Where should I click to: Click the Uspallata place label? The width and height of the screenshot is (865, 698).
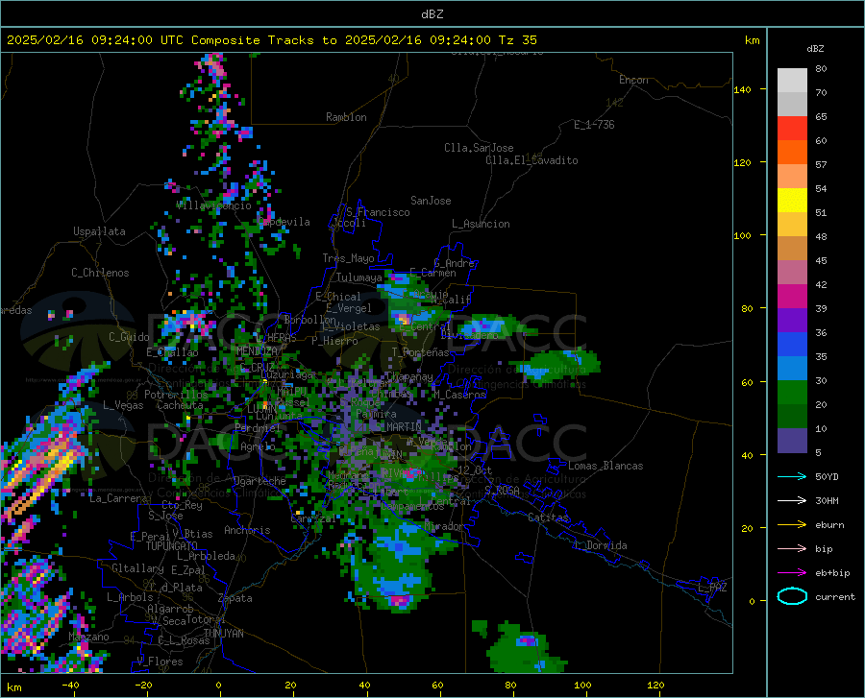coord(99,231)
